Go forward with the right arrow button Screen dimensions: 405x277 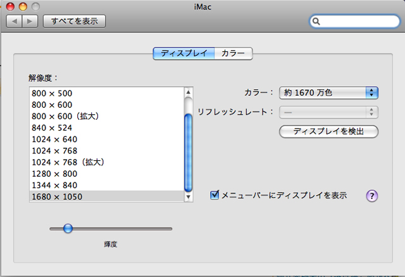pos(30,21)
